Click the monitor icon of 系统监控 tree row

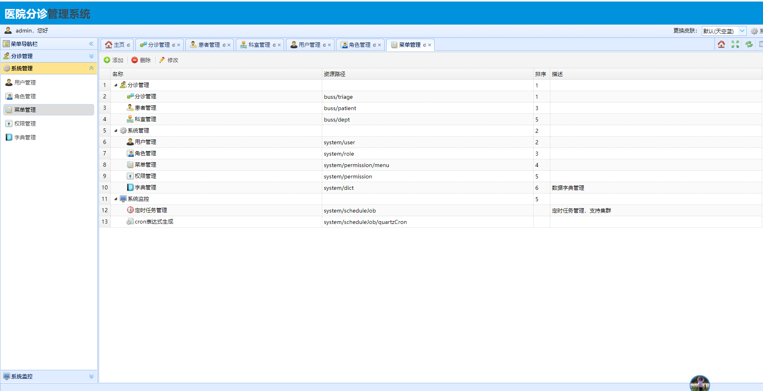(x=123, y=199)
